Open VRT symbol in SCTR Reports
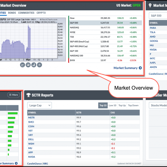This screenshot has width=167, height=167. click(30, 135)
